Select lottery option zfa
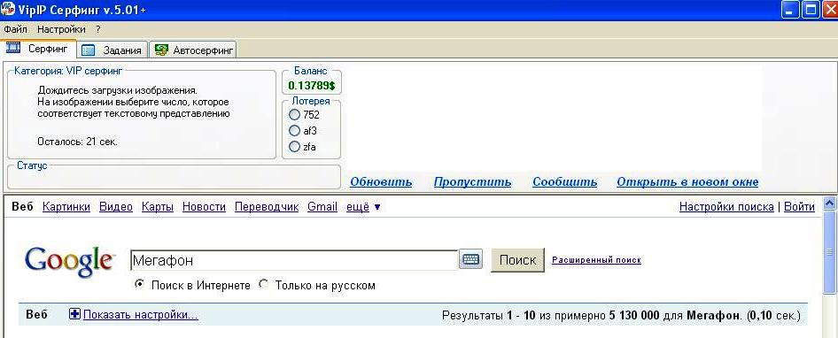 (294, 147)
